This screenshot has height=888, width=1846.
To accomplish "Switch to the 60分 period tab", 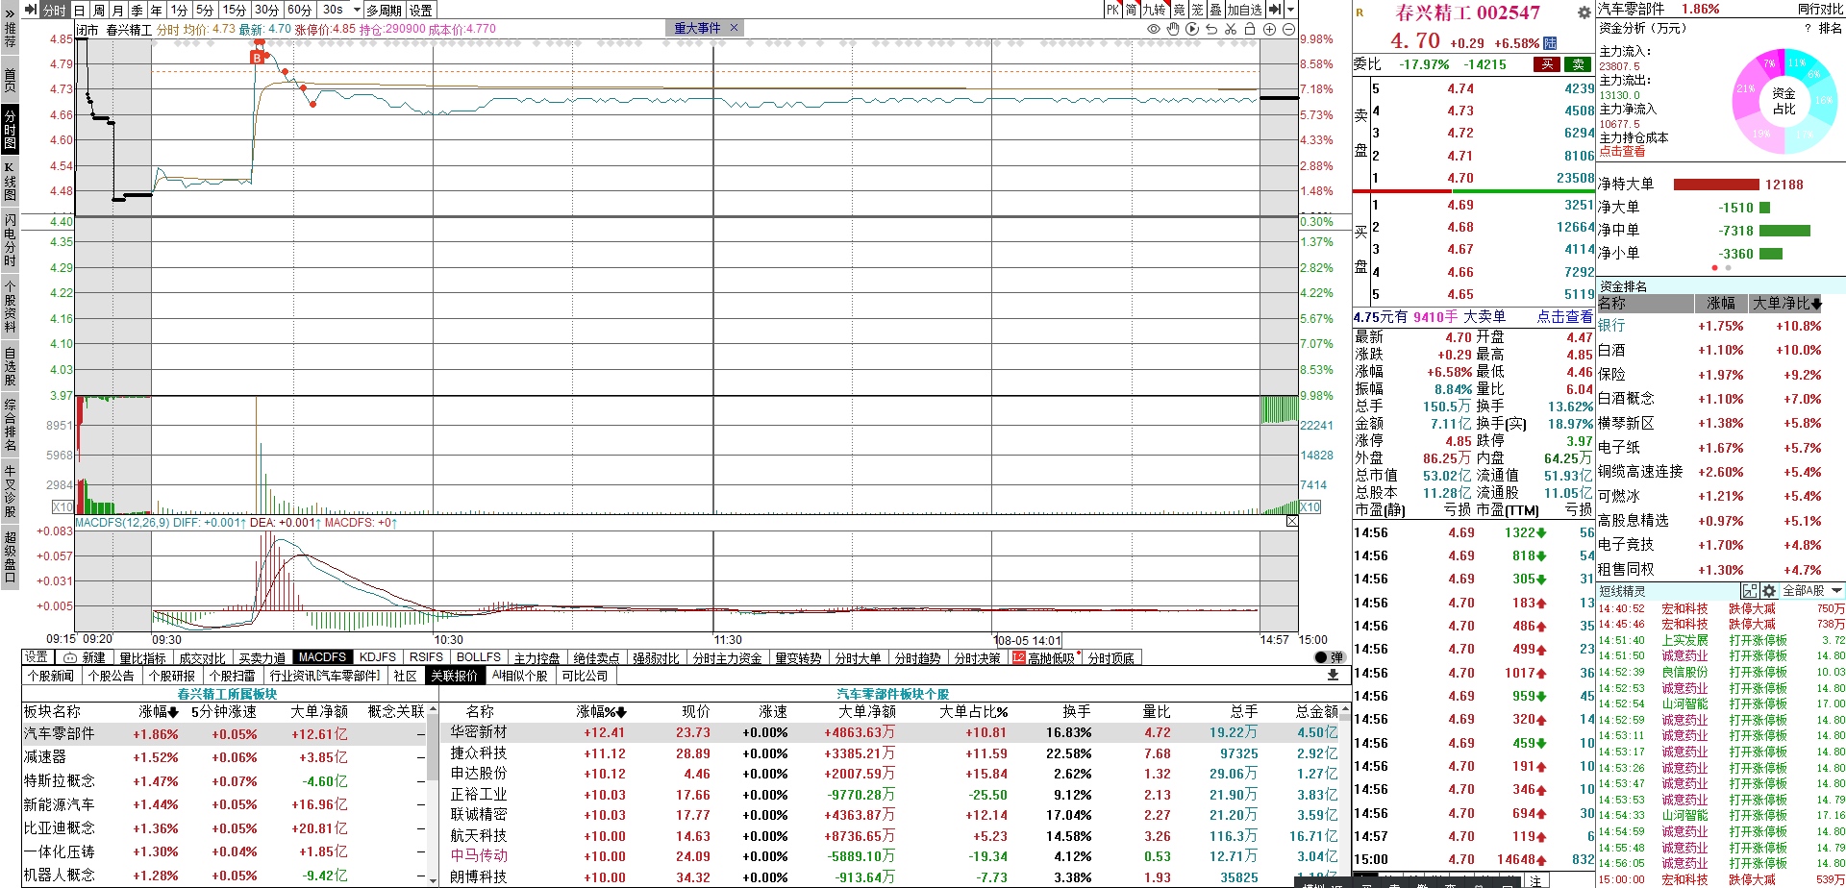I will 299,10.
